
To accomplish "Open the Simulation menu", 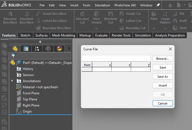I will click(102, 5).
